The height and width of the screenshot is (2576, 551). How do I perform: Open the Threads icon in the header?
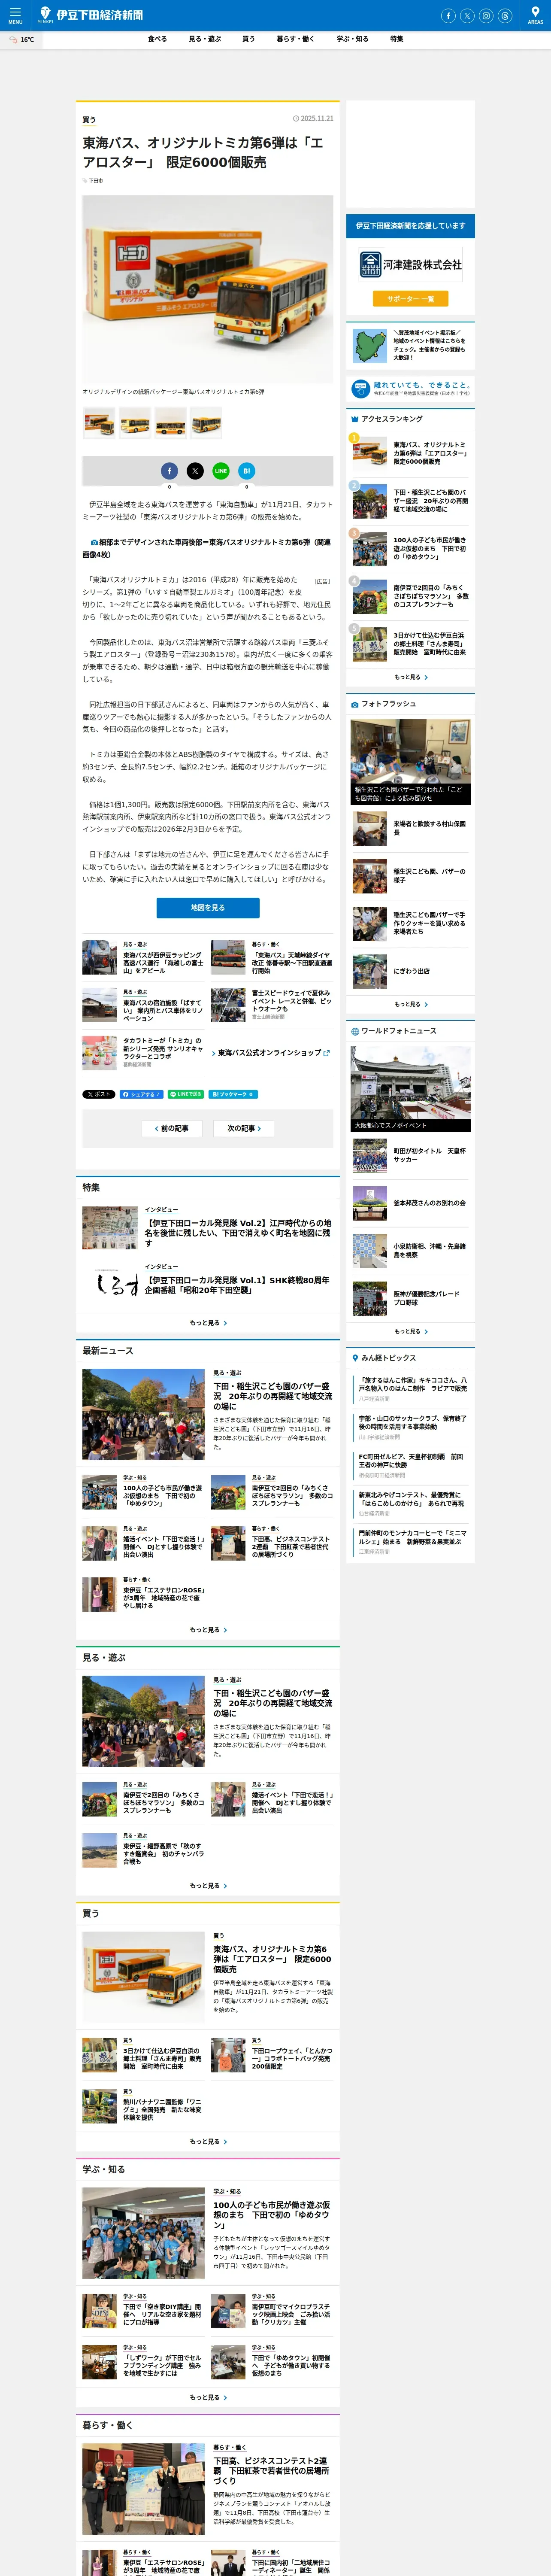(x=505, y=16)
